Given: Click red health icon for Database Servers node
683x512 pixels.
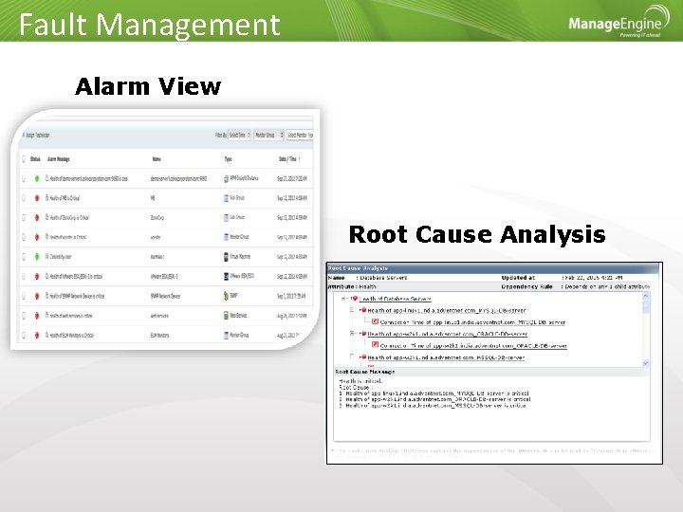Looking at the screenshot, I should tap(355, 299).
